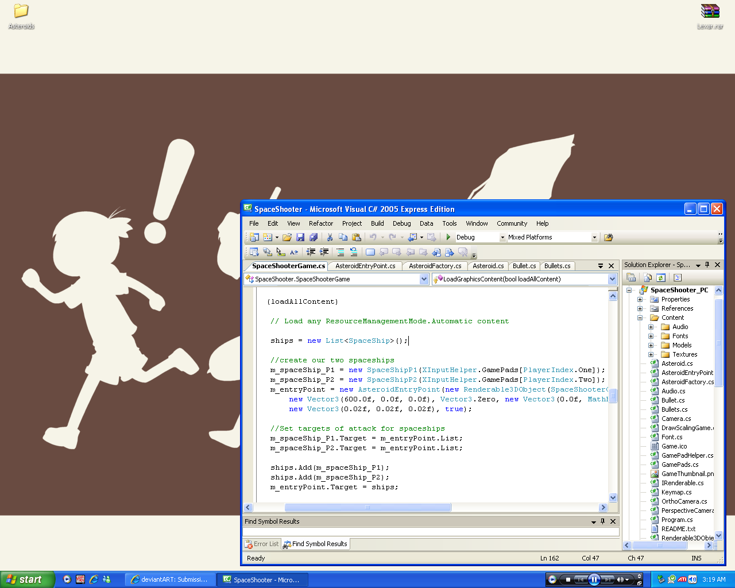Open the Debug configuration dropdown
735x588 pixels.
click(x=502, y=237)
